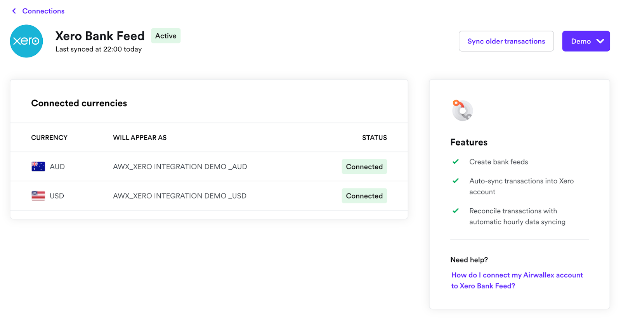The width and height of the screenshot is (621, 320).
Task: Click AWX_XERO INTEGRATION DEMO _USD text
Action: [180, 196]
